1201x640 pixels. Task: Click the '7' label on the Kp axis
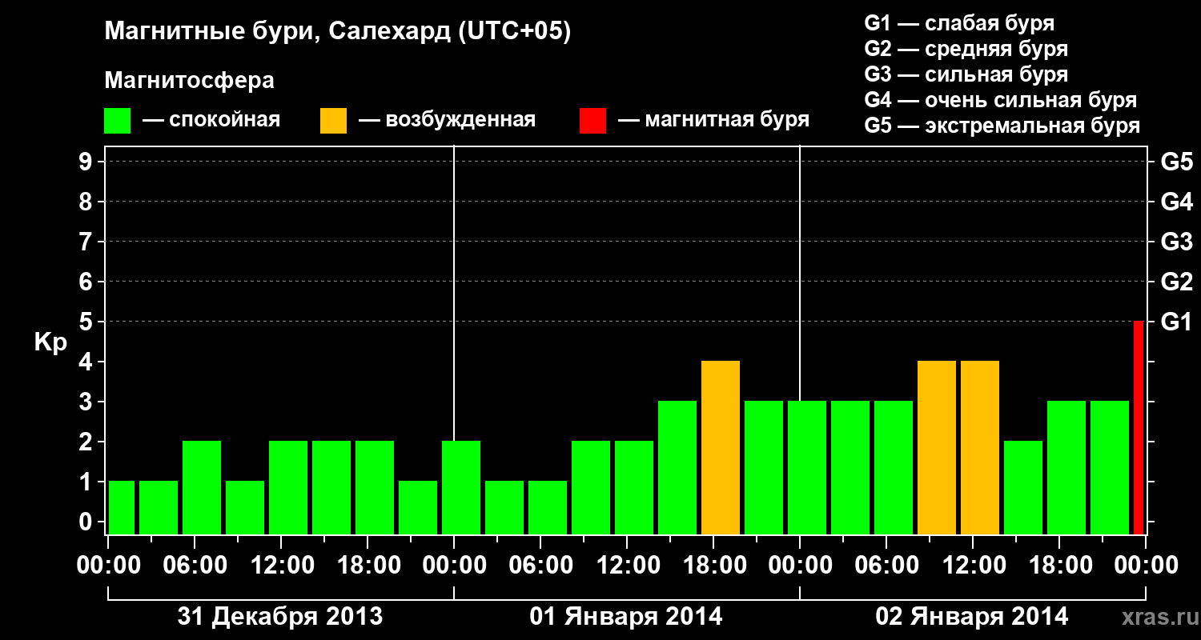(x=87, y=242)
